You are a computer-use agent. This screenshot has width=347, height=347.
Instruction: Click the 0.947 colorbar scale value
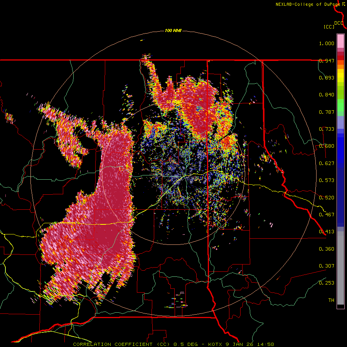tap(327, 61)
